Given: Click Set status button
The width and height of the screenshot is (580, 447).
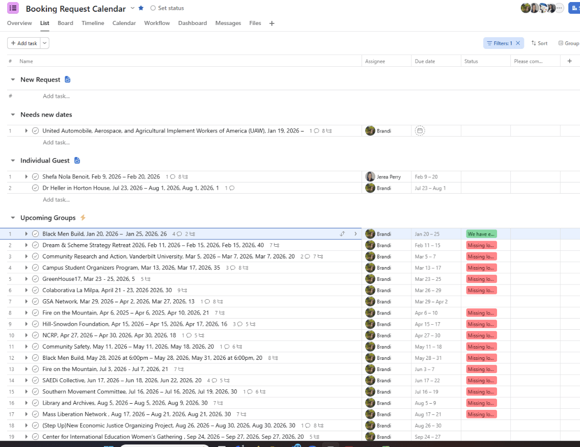Looking at the screenshot, I should tap(167, 8).
